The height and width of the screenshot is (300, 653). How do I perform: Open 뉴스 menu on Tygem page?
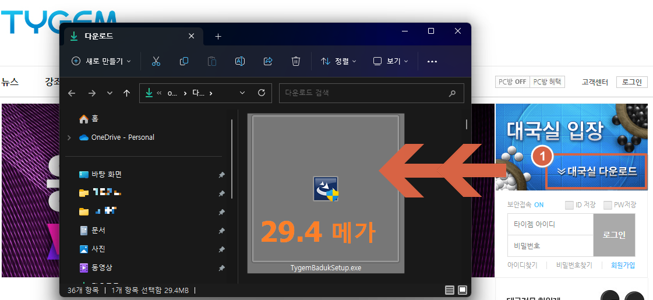pyautogui.click(x=10, y=82)
